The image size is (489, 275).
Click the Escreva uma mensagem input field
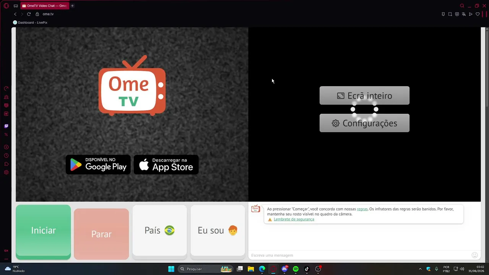point(360,255)
